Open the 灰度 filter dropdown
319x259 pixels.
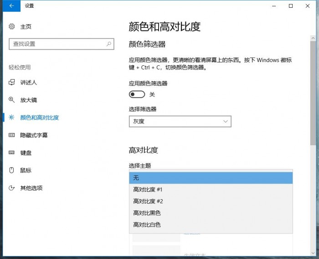180,122
